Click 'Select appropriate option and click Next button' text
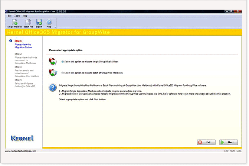 click(82, 100)
